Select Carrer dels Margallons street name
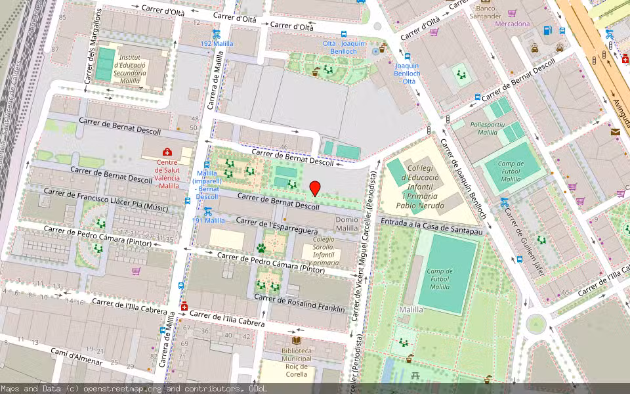 click(x=93, y=47)
